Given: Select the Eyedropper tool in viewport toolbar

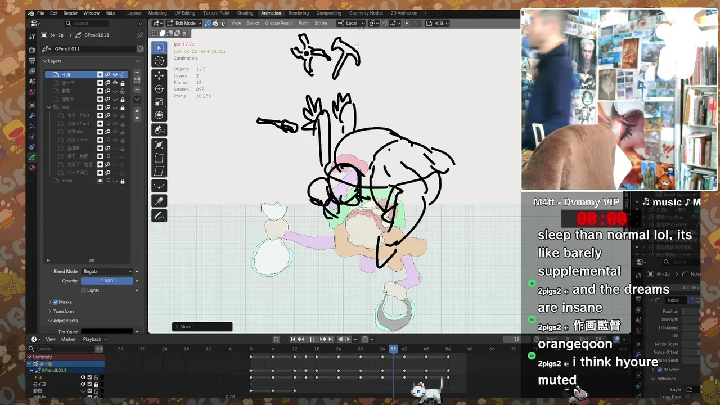Looking at the screenshot, I should (159, 201).
